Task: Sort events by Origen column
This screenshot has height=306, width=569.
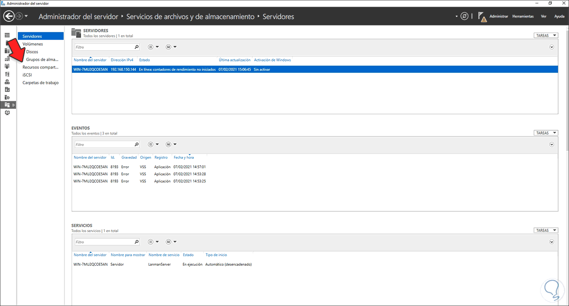Action: [146, 157]
